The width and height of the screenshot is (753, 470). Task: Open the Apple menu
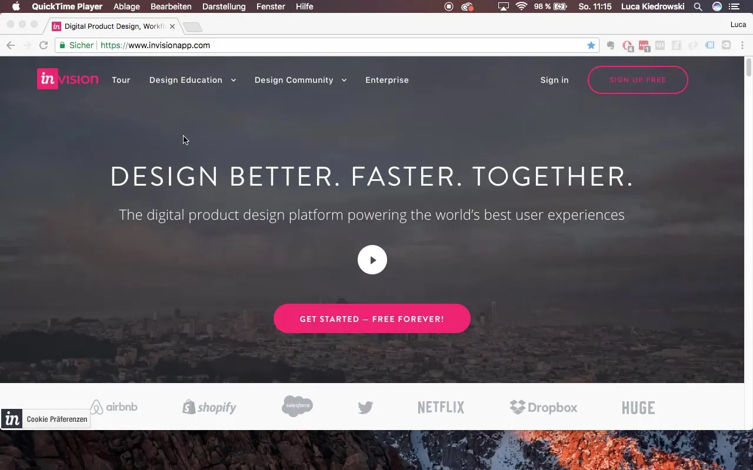(x=16, y=6)
